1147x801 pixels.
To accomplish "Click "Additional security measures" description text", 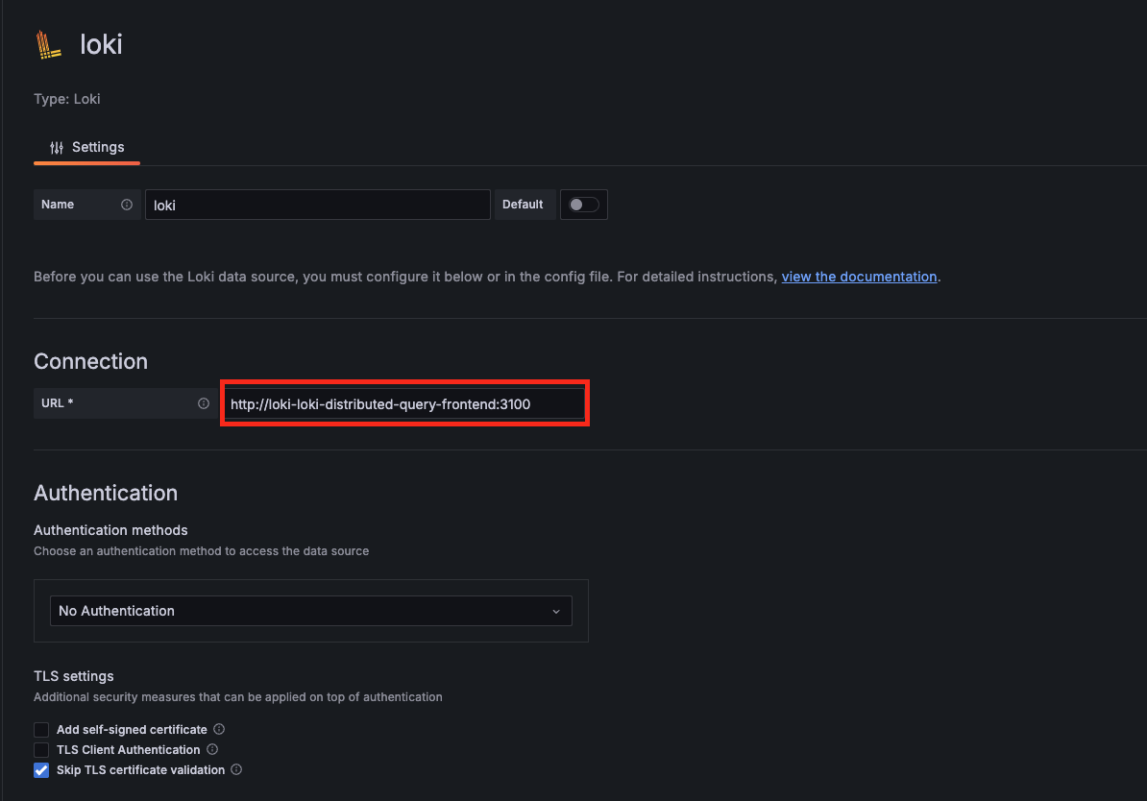I will pyautogui.click(x=237, y=697).
